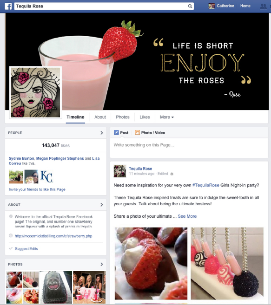Expand the Photos section chevron
The image size is (271, 305).
(x=101, y=264)
